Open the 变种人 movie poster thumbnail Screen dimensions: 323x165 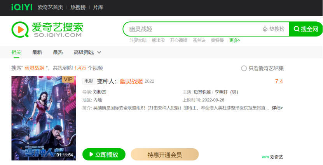(43, 118)
